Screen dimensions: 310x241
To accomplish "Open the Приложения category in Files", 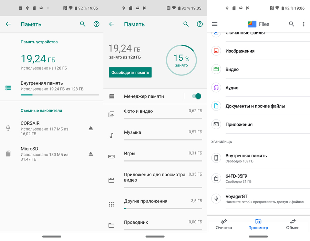I will pyautogui.click(x=258, y=124).
